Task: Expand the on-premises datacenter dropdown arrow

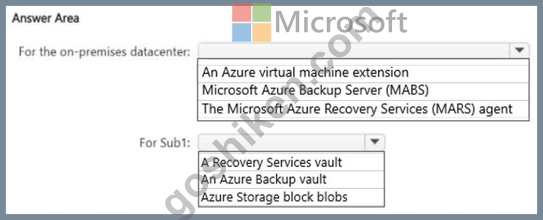Action: [x=519, y=51]
